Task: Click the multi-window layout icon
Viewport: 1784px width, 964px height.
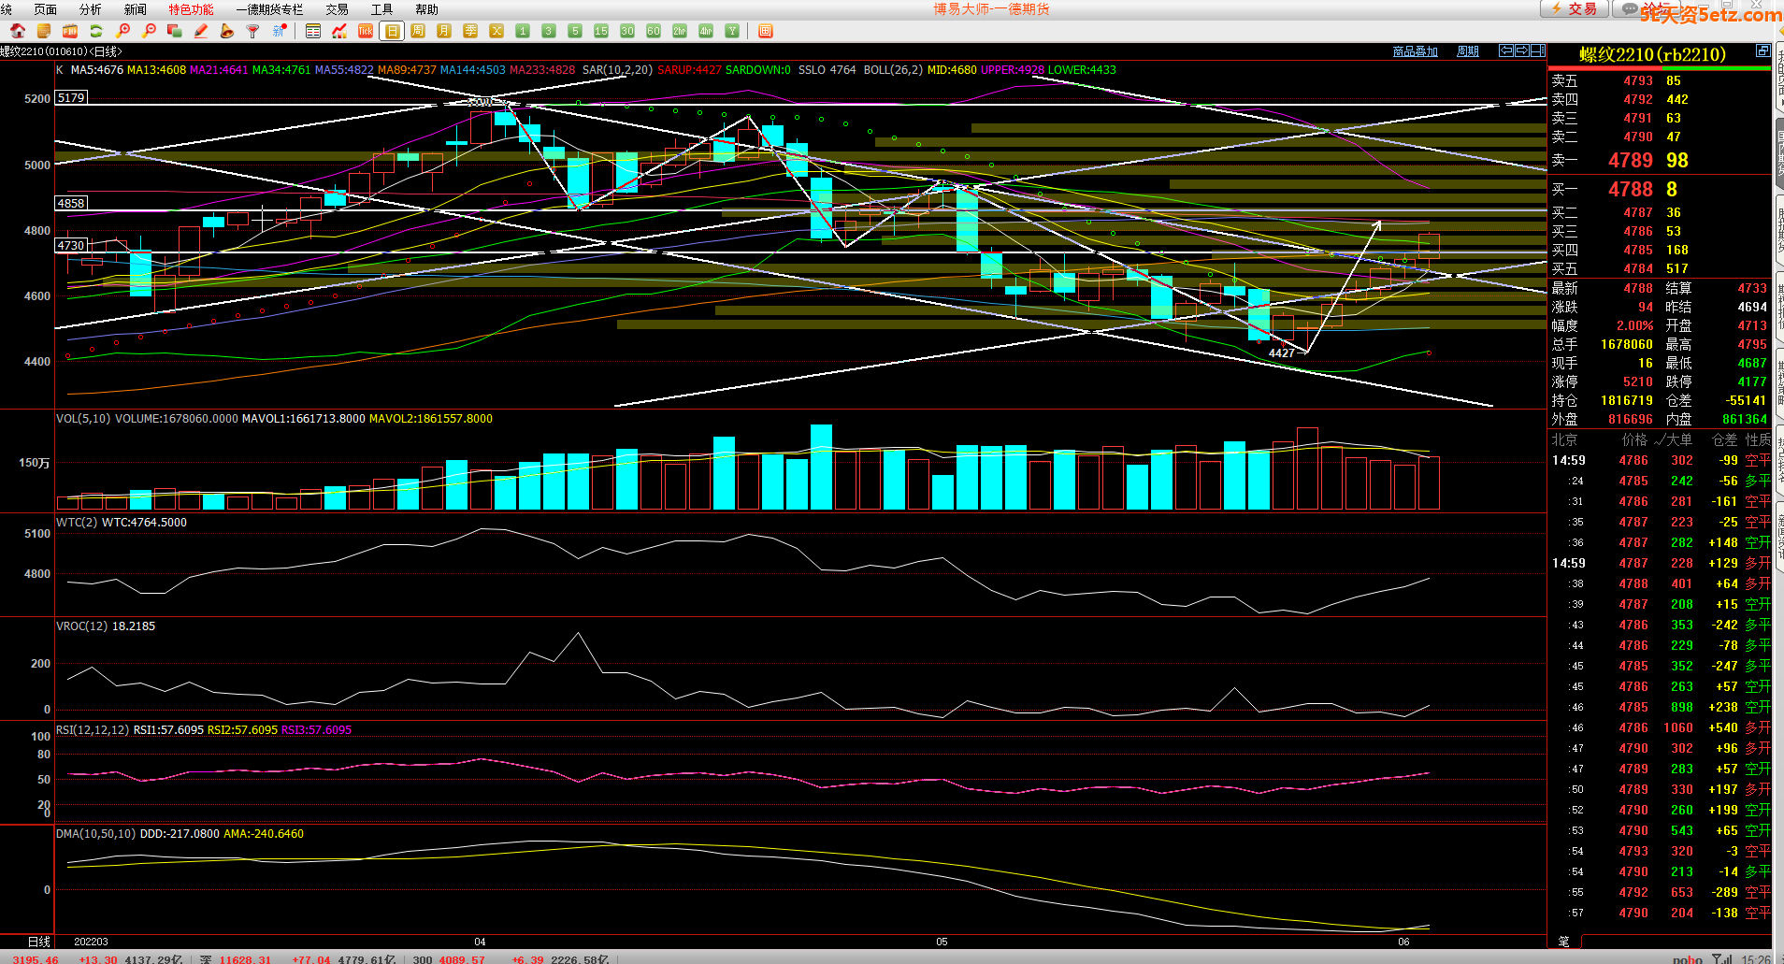Action: [x=175, y=31]
